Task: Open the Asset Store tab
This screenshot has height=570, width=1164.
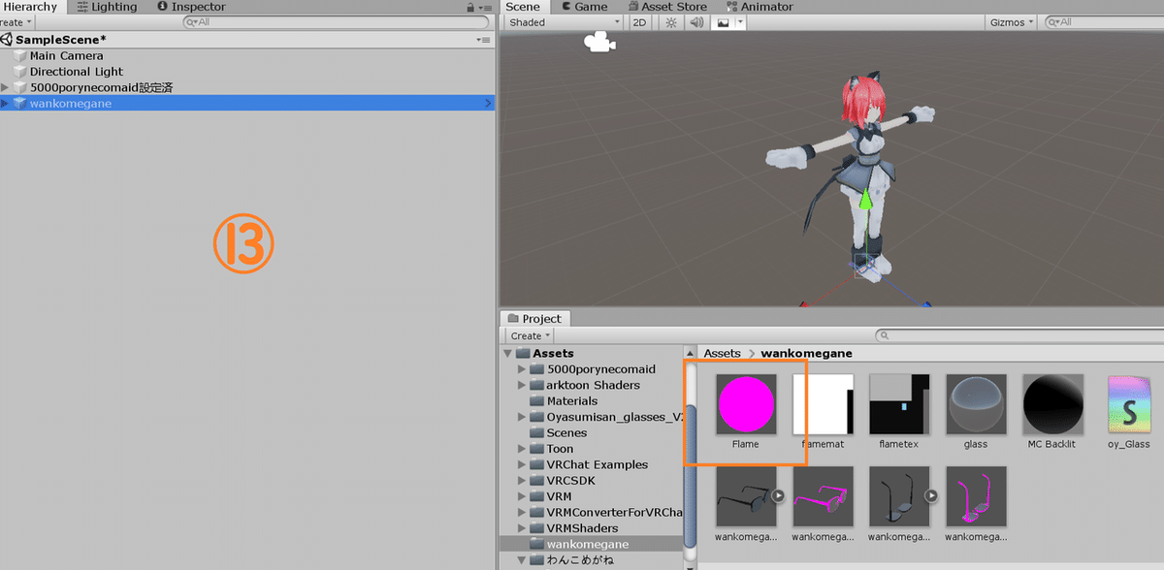Action: click(x=666, y=7)
